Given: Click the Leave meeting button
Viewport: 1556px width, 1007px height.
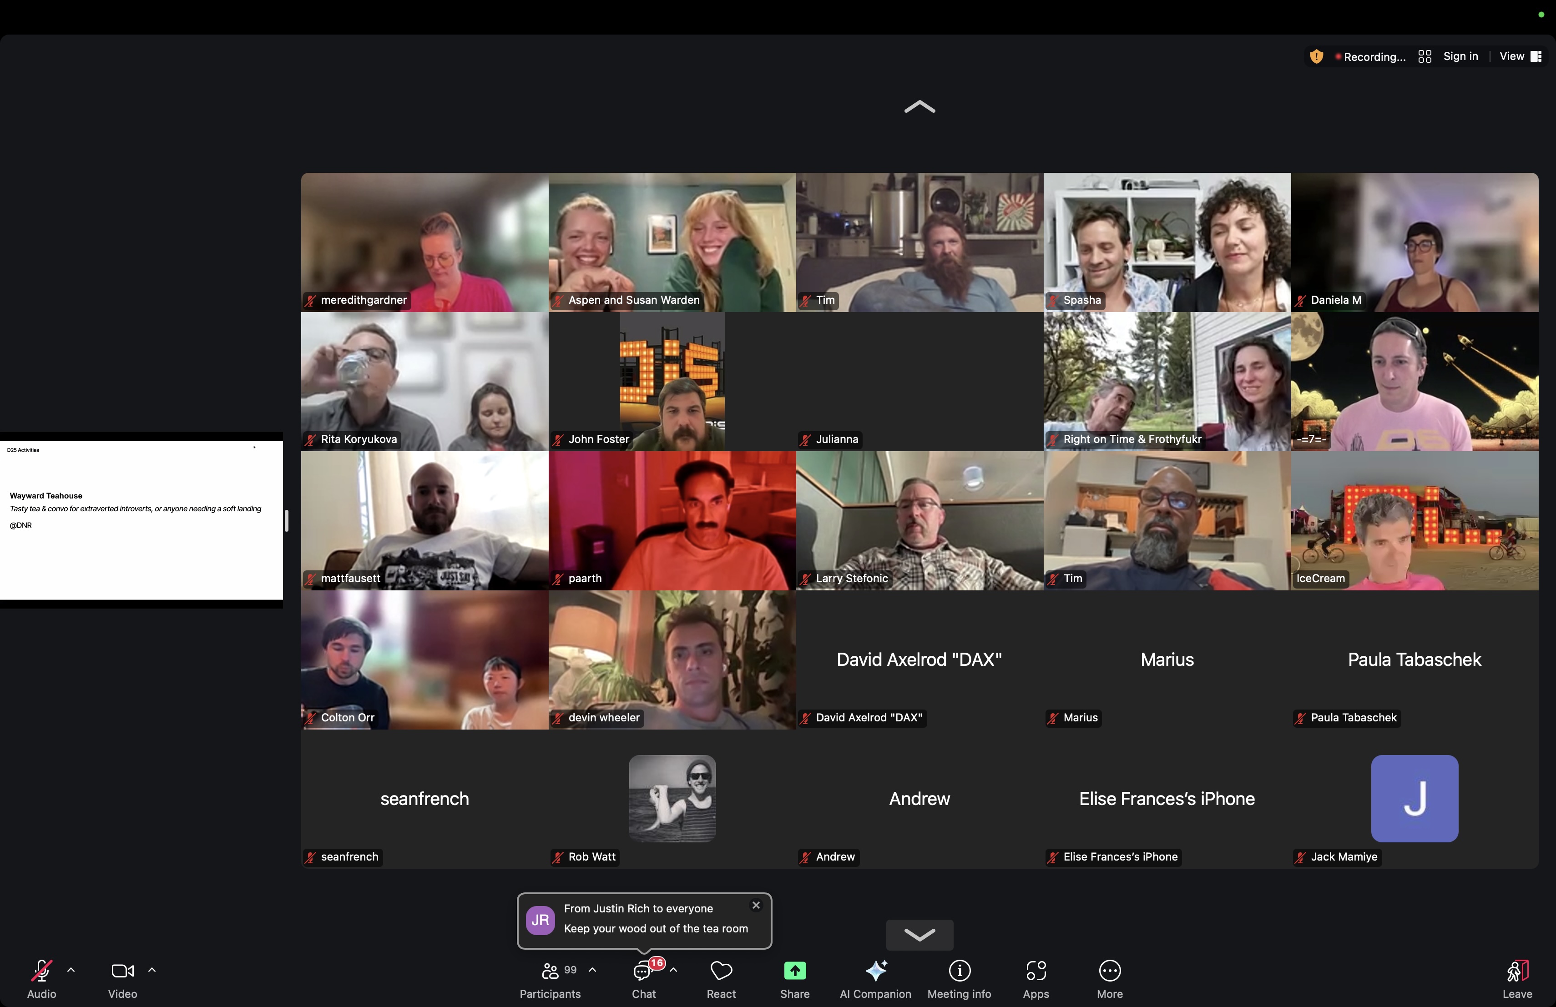Looking at the screenshot, I should pyautogui.click(x=1517, y=971).
